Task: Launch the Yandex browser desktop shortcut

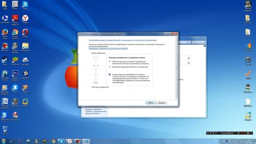Action: pos(25,19)
